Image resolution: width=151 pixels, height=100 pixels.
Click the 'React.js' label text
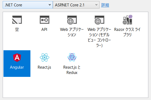point(44,67)
